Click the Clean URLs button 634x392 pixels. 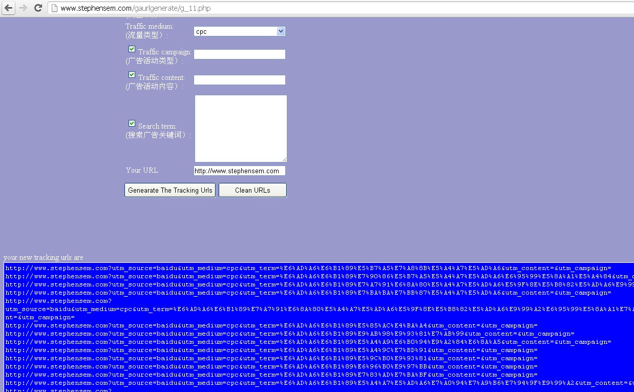(x=252, y=190)
